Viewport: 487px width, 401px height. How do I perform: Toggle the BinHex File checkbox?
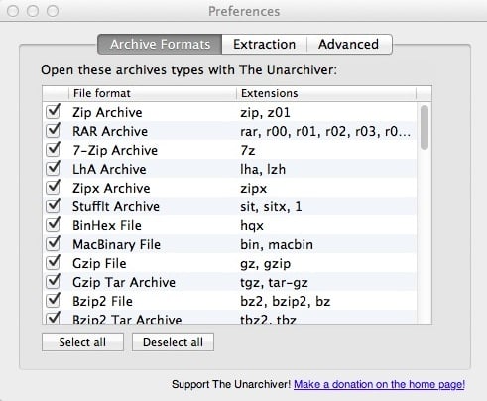click(x=53, y=225)
